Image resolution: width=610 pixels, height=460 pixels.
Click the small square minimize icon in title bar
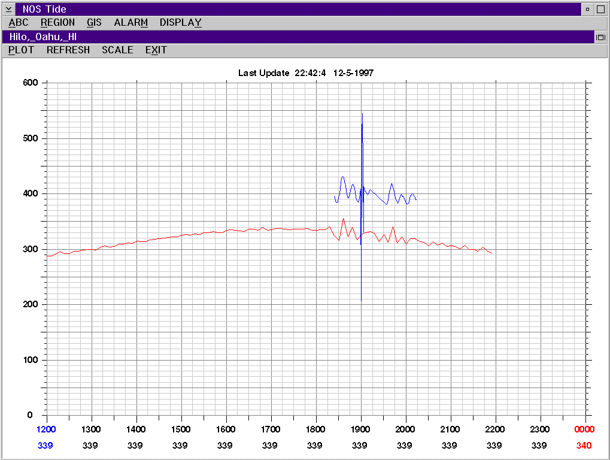click(x=587, y=9)
